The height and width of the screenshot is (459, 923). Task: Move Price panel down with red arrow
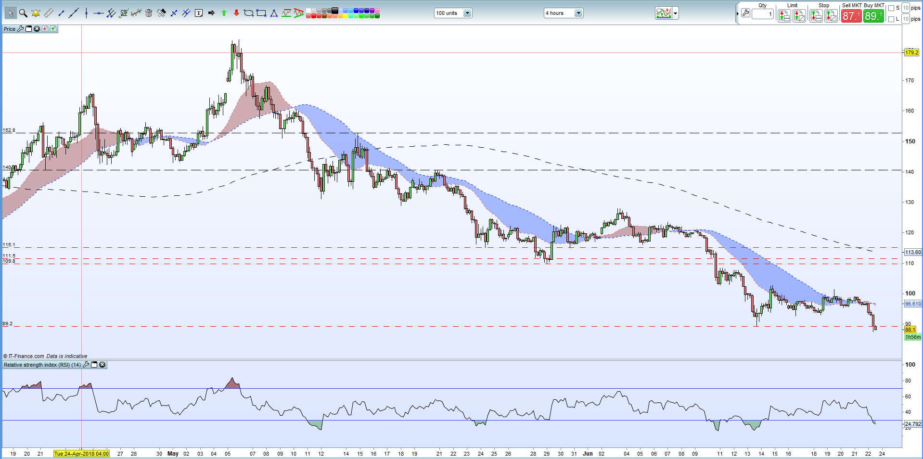(x=45, y=29)
